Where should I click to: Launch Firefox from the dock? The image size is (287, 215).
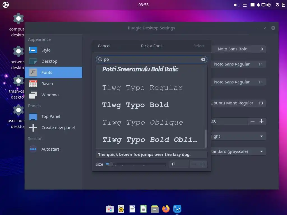coord(166,209)
